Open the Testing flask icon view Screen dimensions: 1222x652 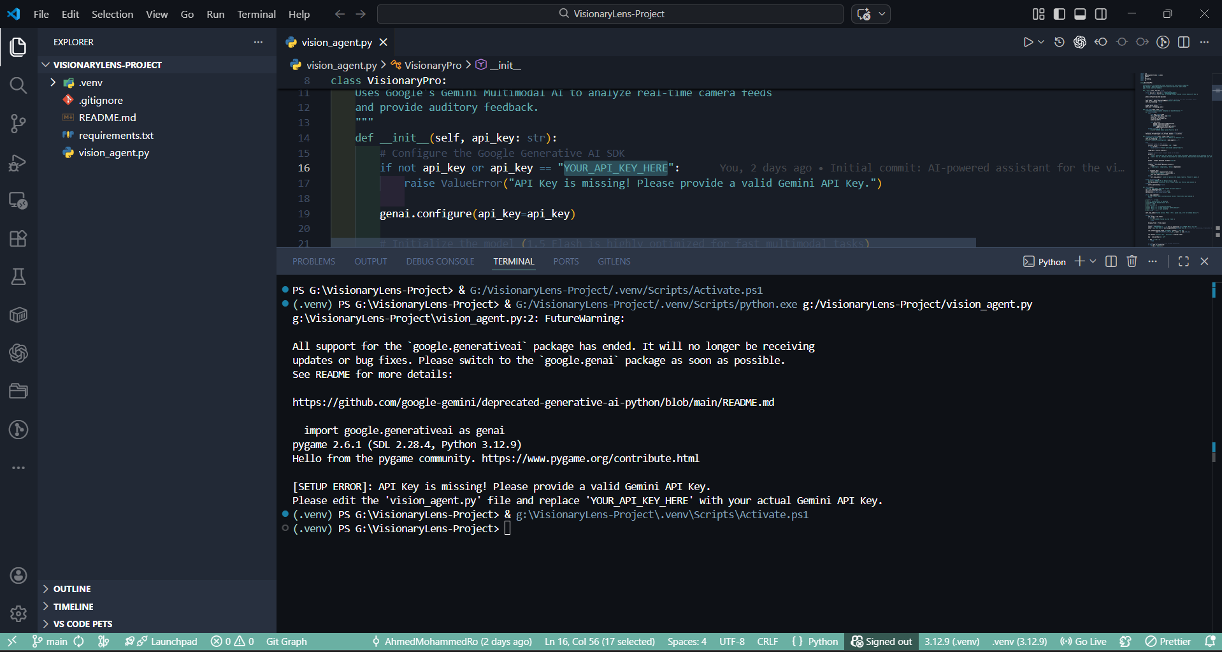(18, 277)
